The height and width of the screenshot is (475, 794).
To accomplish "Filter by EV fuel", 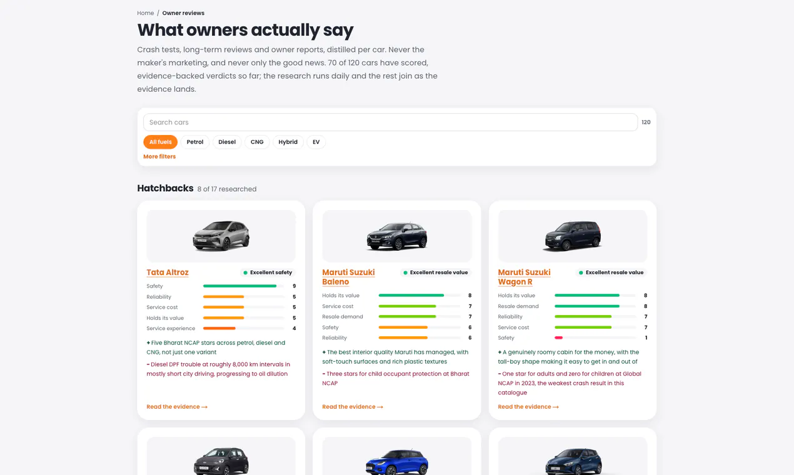I will (x=316, y=142).
